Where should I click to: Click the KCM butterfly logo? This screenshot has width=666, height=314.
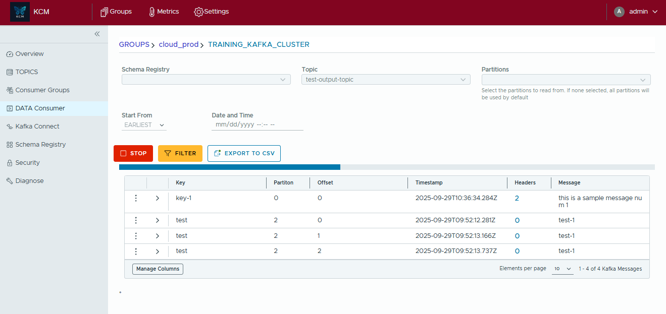point(20,12)
